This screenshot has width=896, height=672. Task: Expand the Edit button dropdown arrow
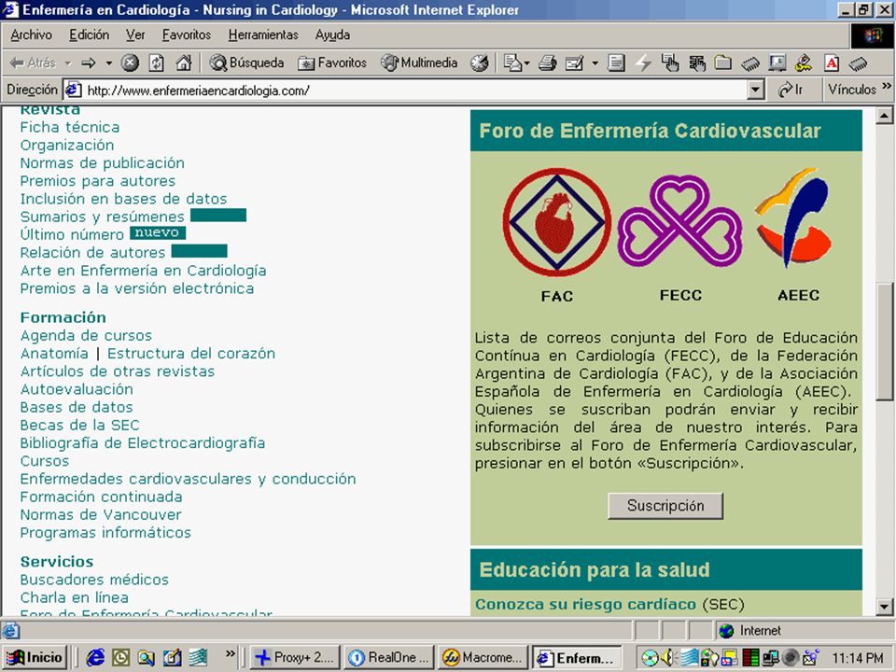[595, 63]
